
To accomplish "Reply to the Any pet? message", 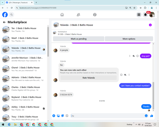I will pos(134,56).
